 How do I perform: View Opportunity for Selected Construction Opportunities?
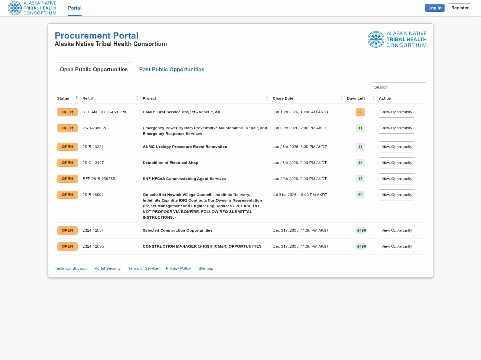tap(397, 230)
